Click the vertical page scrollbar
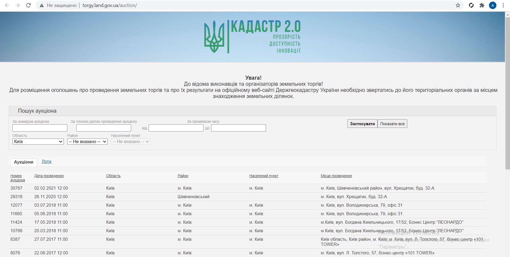The width and height of the screenshot is (510, 257). point(507,91)
